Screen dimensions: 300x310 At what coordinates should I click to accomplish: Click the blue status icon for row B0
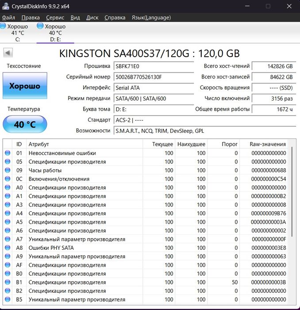click(x=8, y=273)
